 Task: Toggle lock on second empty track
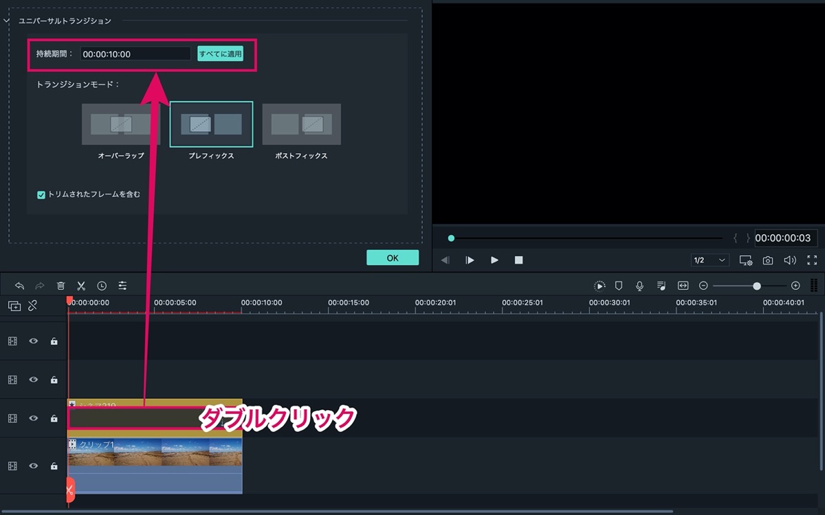point(54,380)
